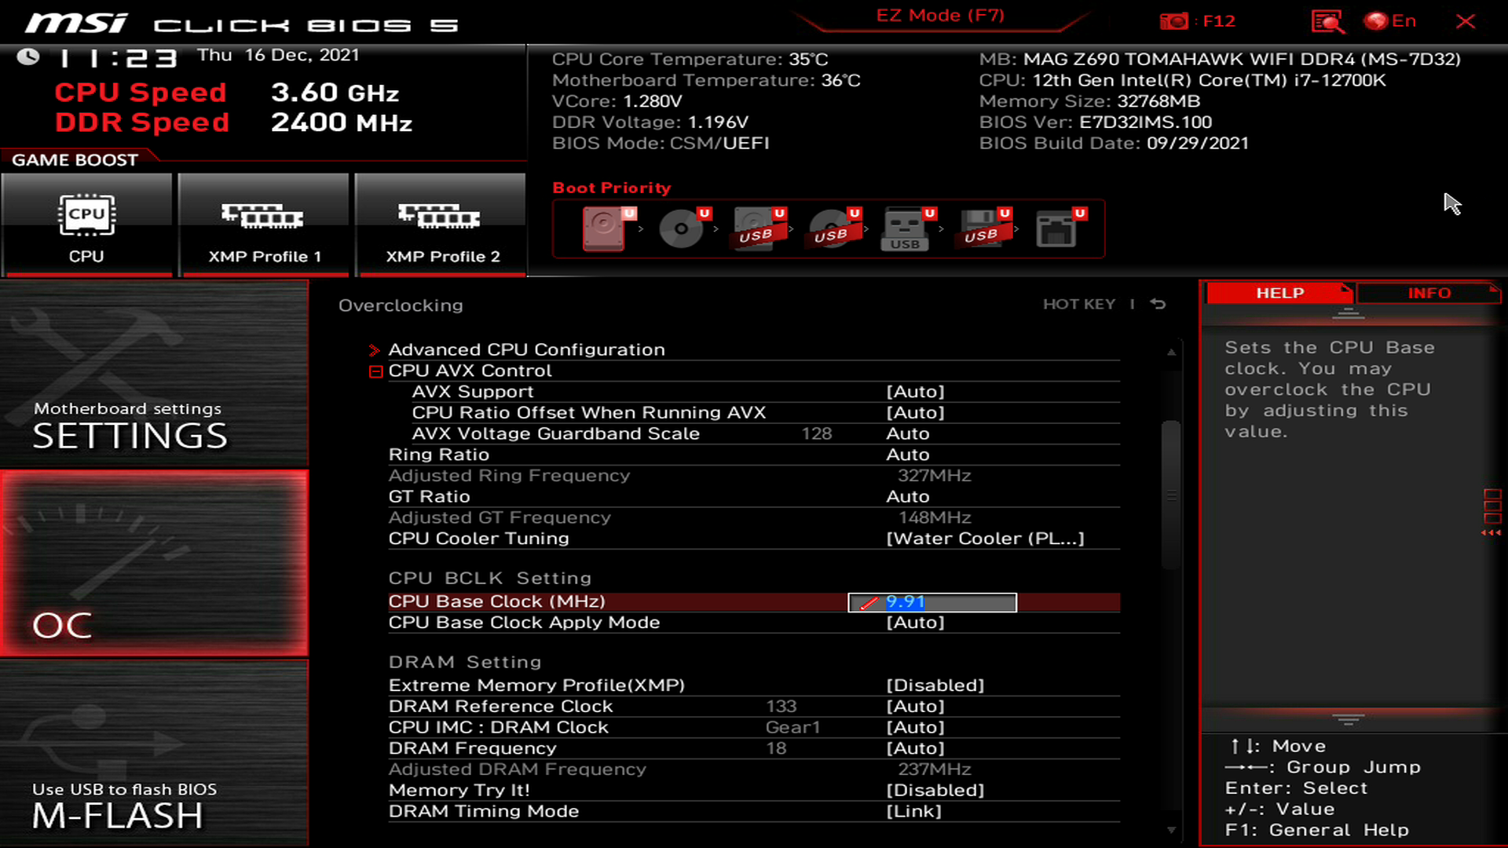The width and height of the screenshot is (1508, 848).
Task: Click the Adjusted GT Frequency 148MHz value
Action: pos(935,518)
